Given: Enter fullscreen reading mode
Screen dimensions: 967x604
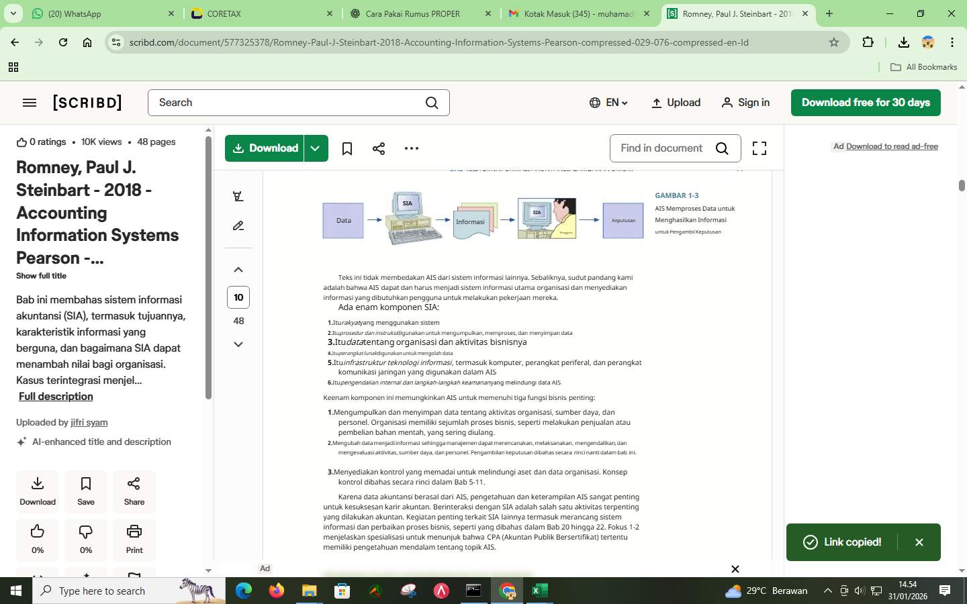Looking at the screenshot, I should click(759, 148).
